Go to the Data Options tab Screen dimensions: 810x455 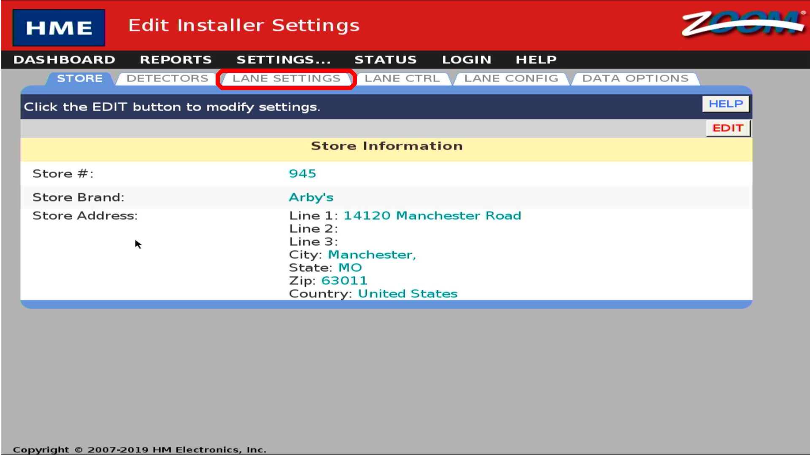point(635,78)
